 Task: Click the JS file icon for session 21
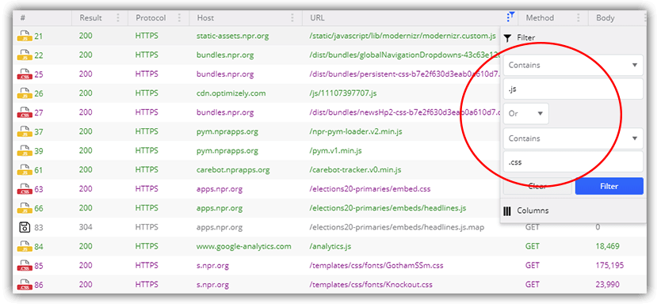pyautogui.click(x=25, y=36)
